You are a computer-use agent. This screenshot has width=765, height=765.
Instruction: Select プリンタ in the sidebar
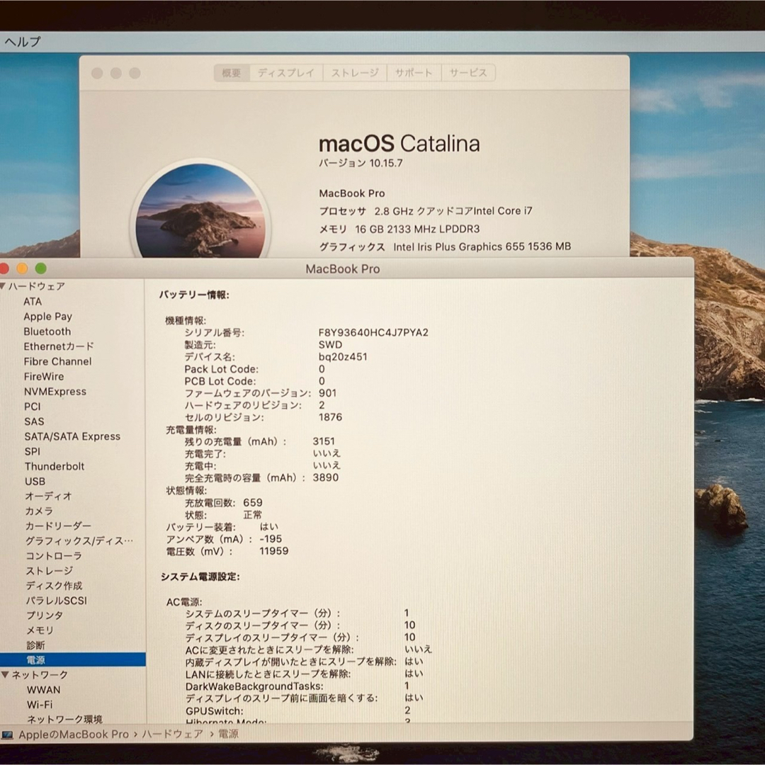(x=45, y=616)
